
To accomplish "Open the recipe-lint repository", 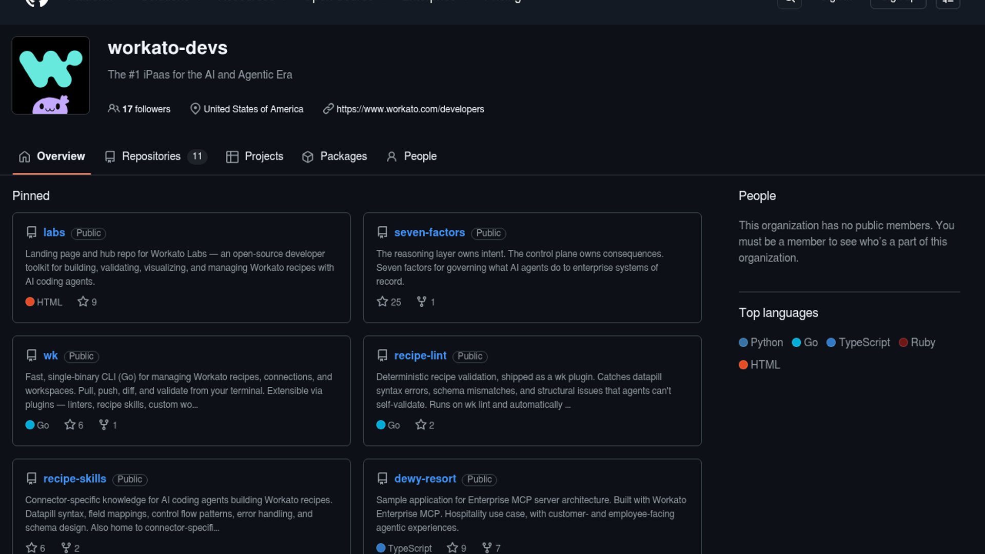I will tap(420, 355).
